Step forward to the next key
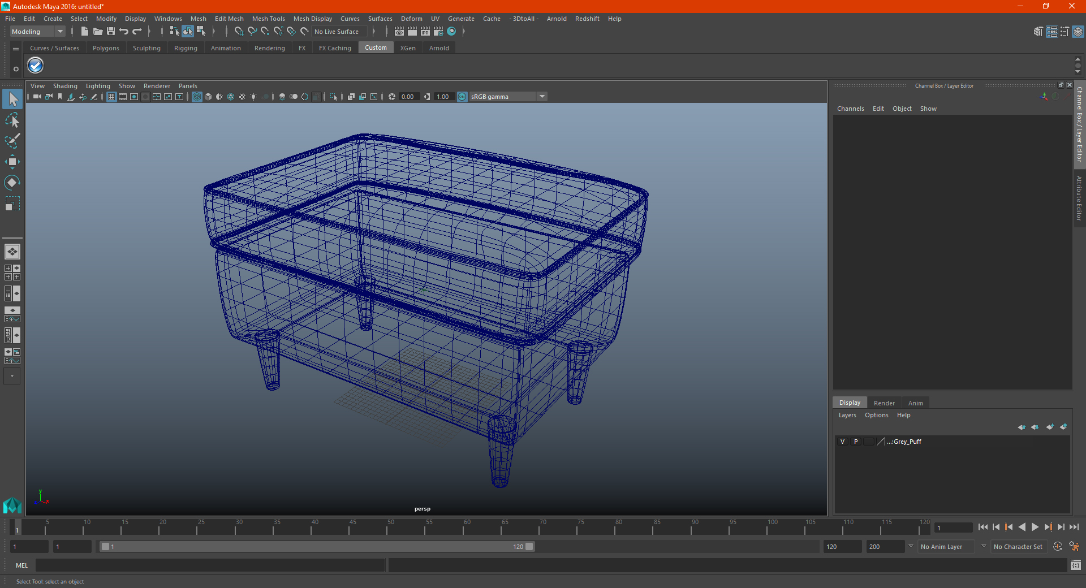Image resolution: width=1086 pixels, height=588 pixels. click(x=1048, y=527)
